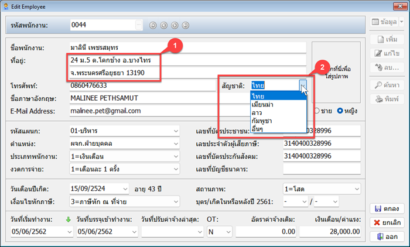Go to the last employee record

(x=184, y=25)
